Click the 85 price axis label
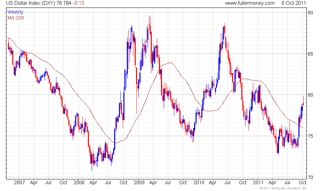335x191 pixels. click(310, 54)
